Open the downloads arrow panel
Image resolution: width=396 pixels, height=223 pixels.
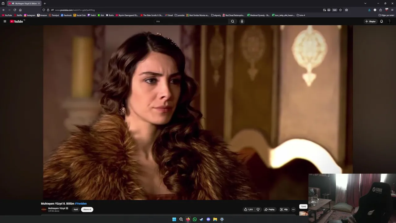coord(369,10)
